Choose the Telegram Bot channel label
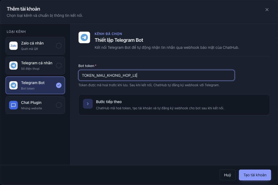This screenshot has height=185, width=278. coord(33,83)
